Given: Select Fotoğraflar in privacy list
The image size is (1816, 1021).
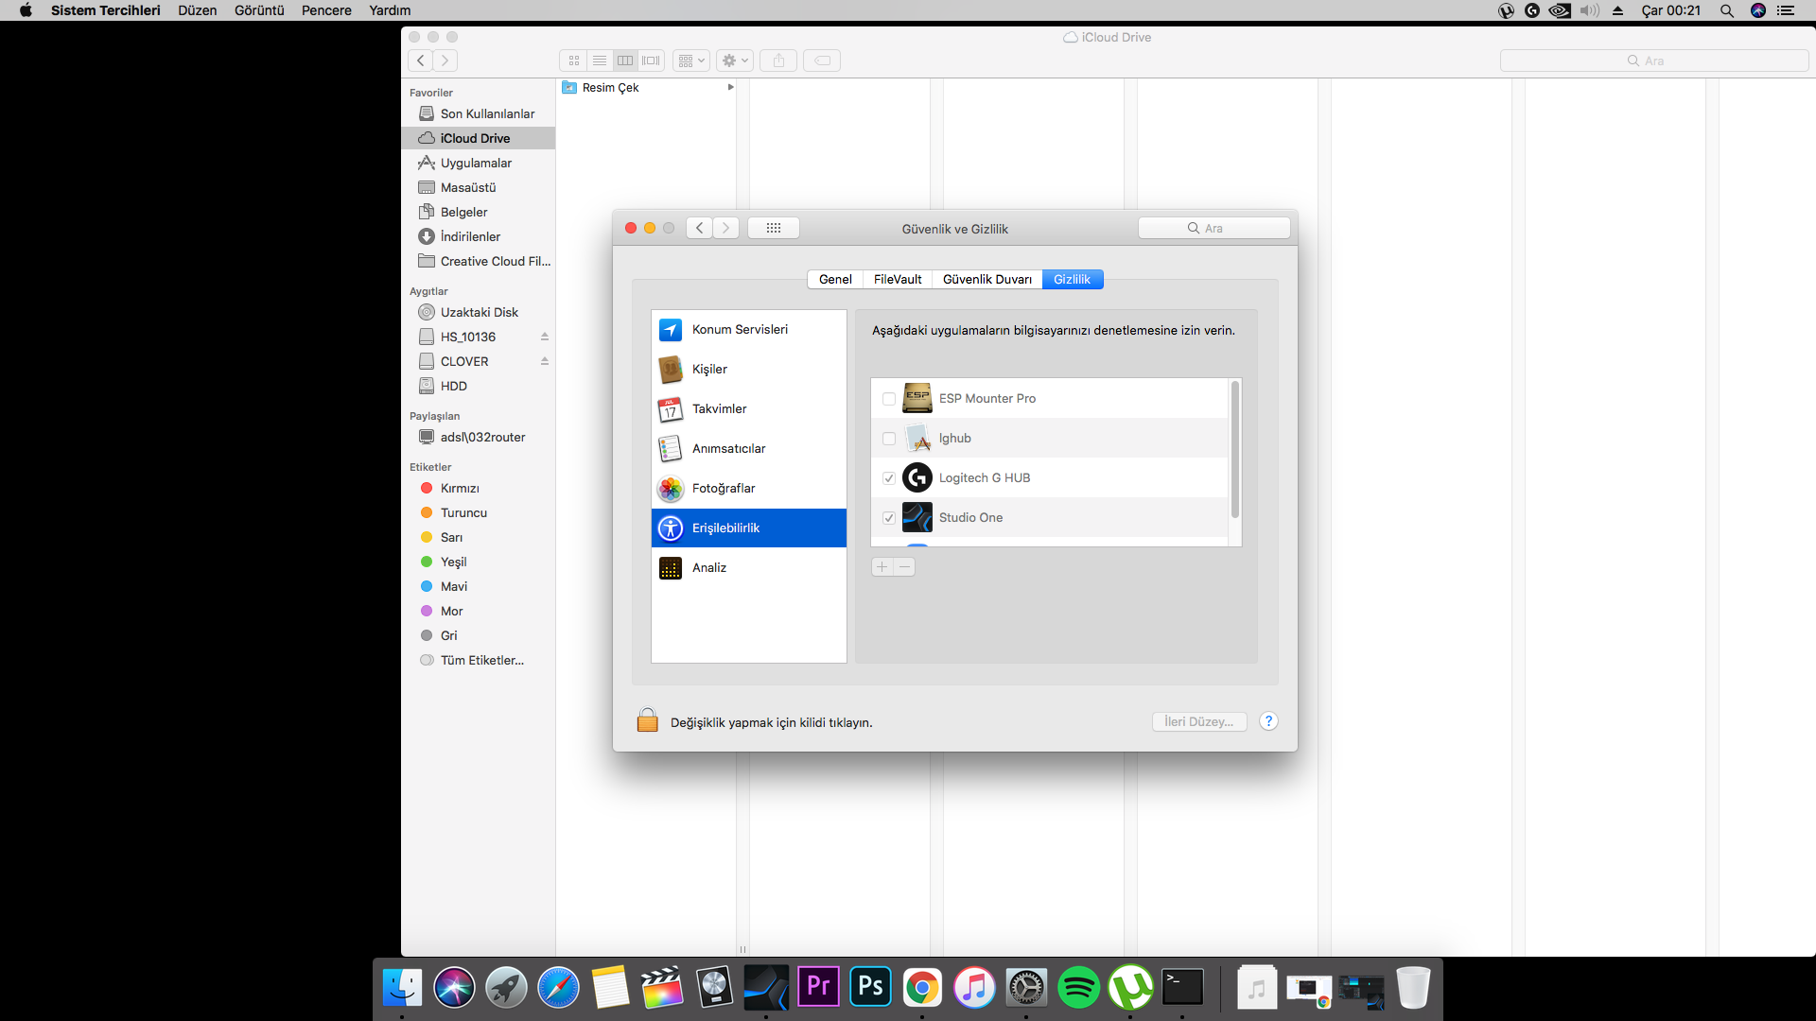Looking at the screenshot, I should [724, 488].
